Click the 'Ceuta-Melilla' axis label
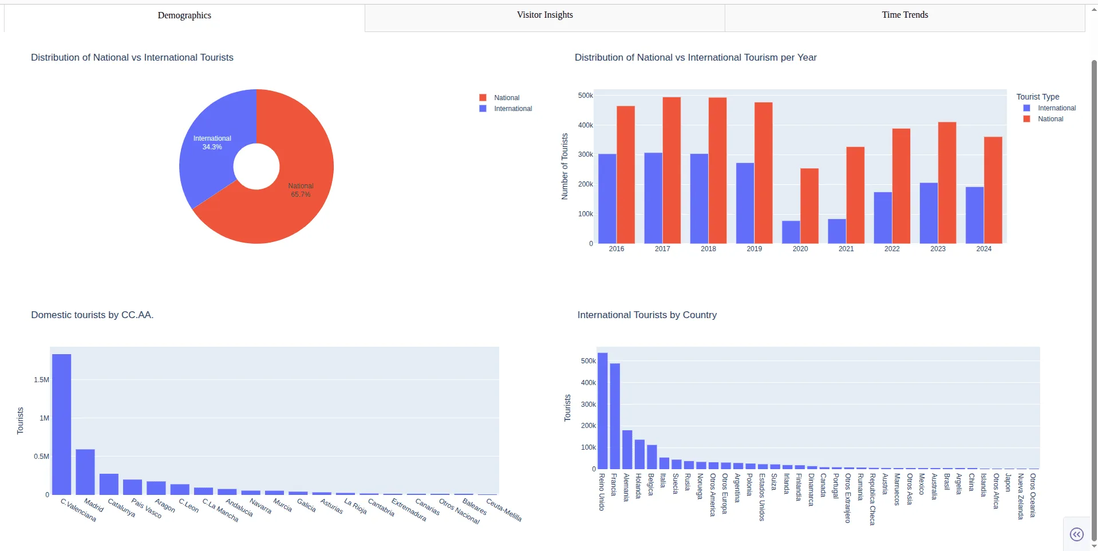 pyautogui.click(x=504, y=509)
